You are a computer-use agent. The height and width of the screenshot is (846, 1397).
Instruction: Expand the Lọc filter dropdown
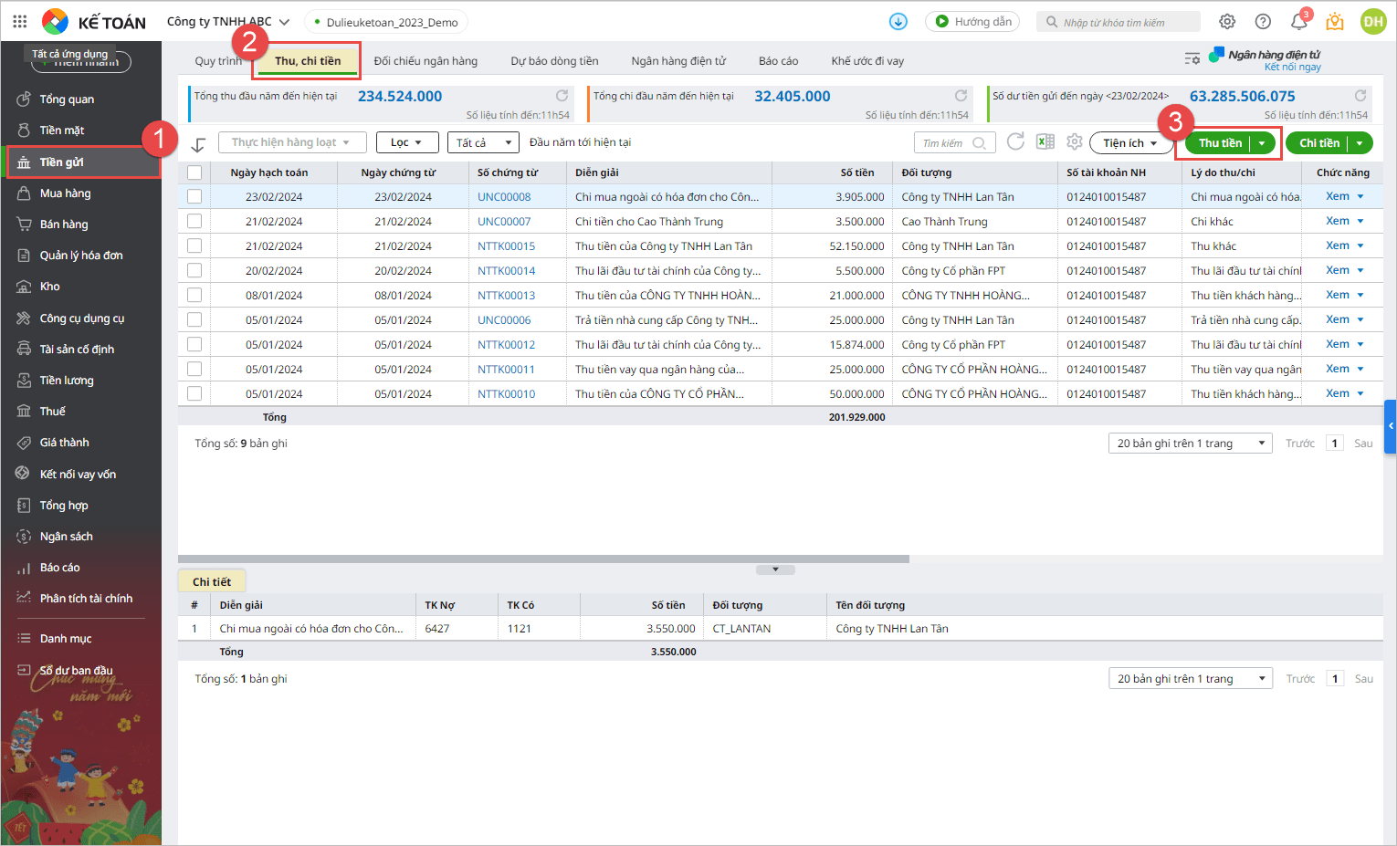pyautogui.click(x=407, y=142)
